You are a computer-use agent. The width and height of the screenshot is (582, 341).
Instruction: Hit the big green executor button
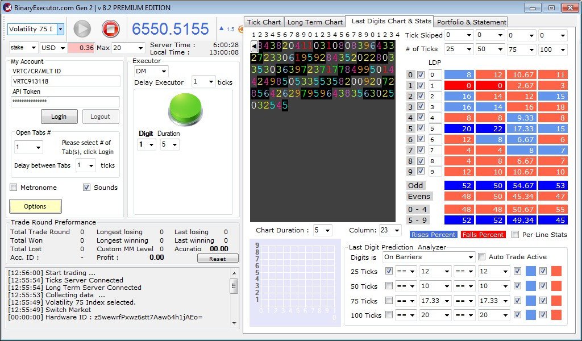click(185, 109)
